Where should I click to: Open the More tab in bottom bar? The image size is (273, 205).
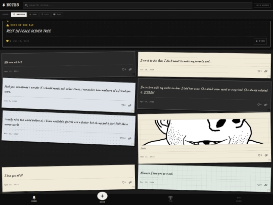coord(239,199)
